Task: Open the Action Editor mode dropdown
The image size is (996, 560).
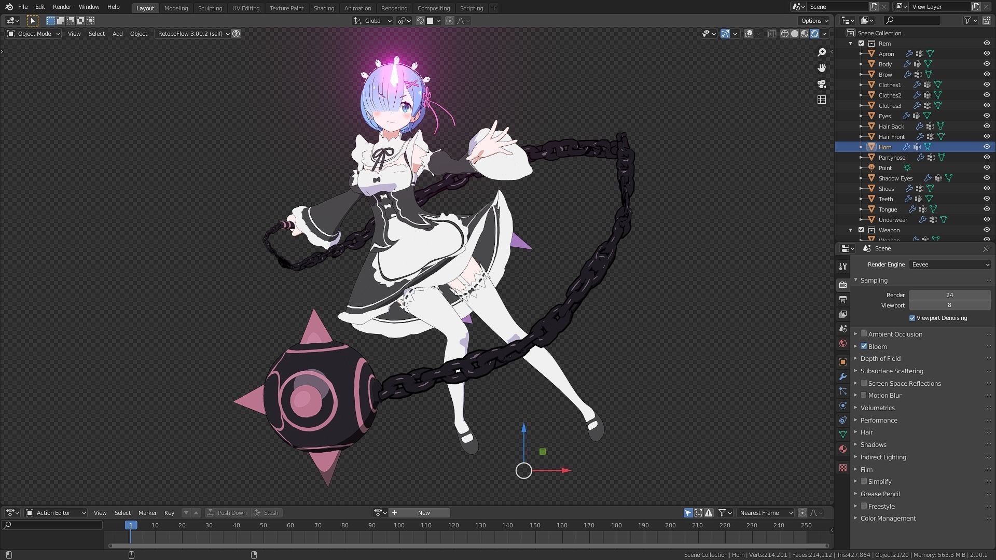Action: [x=56, y=513]
